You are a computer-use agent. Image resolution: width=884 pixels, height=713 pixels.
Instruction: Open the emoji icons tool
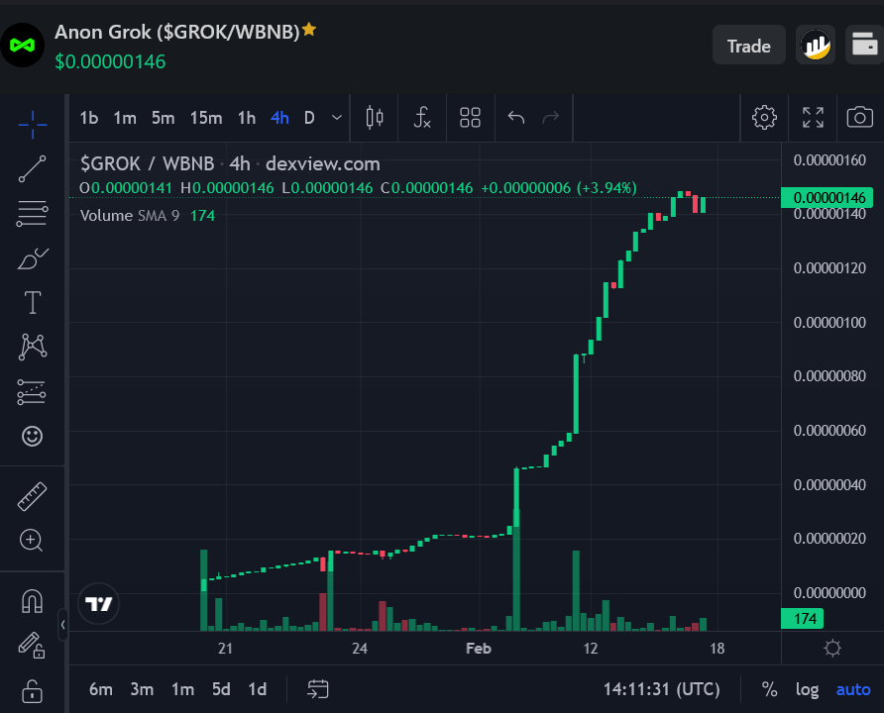[32, 436]
